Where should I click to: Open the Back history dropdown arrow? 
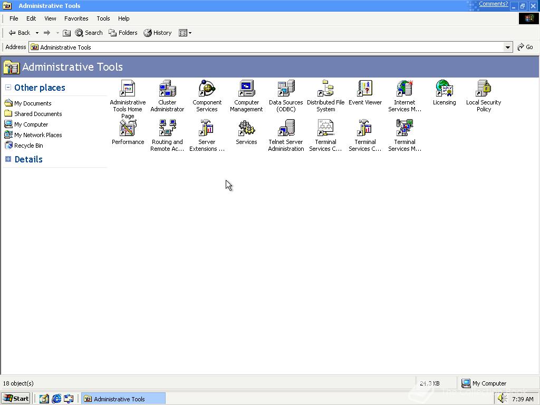tap(37, 33)
